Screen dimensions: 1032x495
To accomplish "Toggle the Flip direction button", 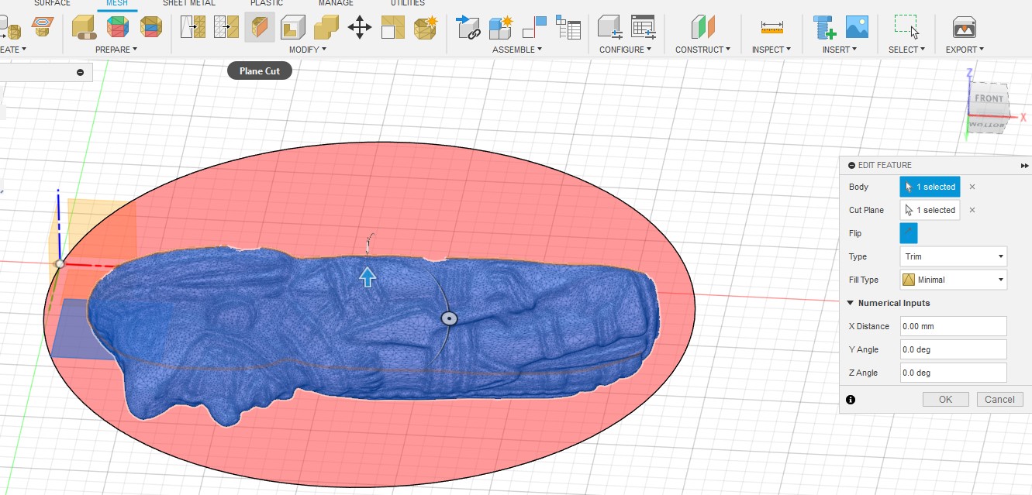I will [908, 233].
